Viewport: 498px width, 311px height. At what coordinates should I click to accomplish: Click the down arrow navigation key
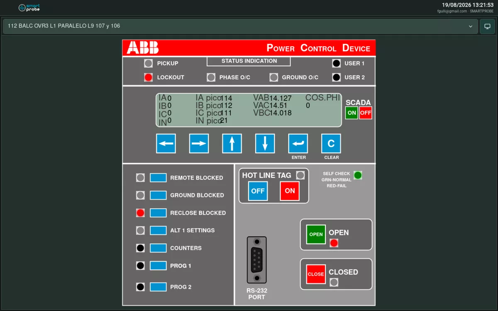[265, 143]
